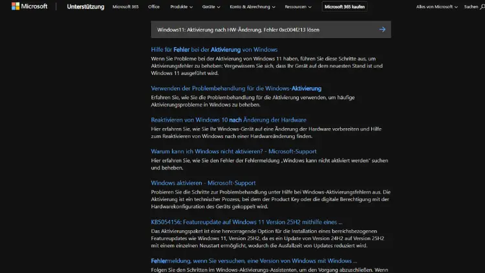Click text 'Das Aktivierungspaket ist eine hervorragende Option'
Screen dimensions: 485x273
(268, 238)
